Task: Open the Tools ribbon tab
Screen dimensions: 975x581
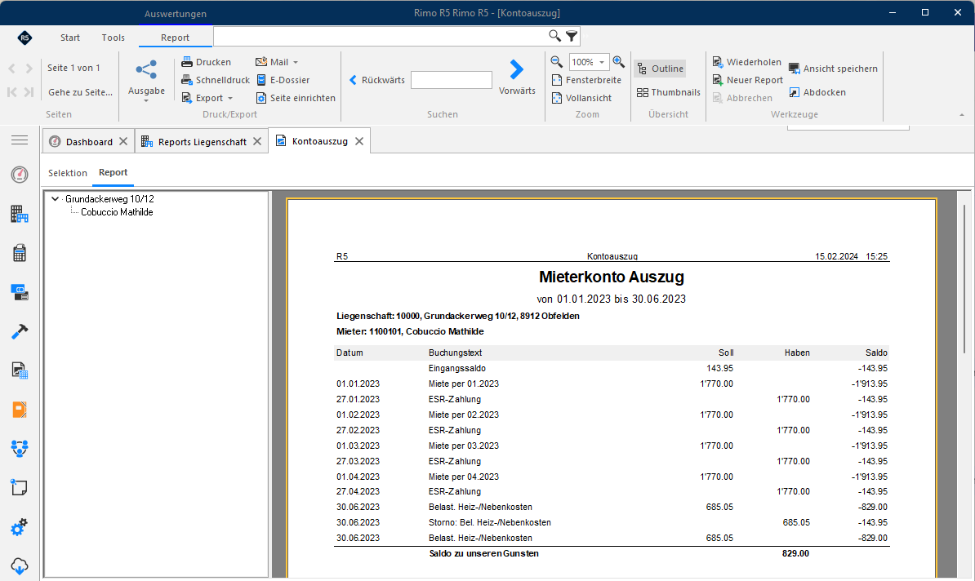Action: point(114,38)
